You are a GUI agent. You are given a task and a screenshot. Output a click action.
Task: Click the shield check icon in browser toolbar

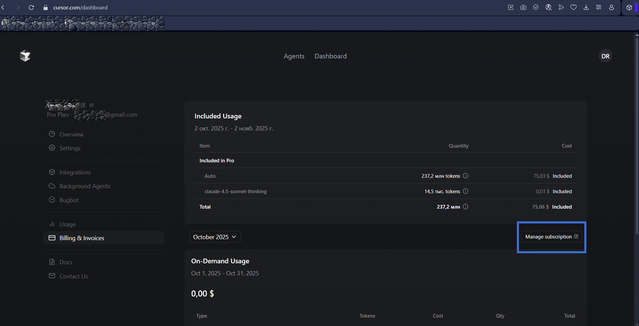536,7
